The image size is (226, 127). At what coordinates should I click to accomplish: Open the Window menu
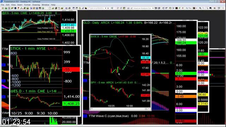(46, 5)
